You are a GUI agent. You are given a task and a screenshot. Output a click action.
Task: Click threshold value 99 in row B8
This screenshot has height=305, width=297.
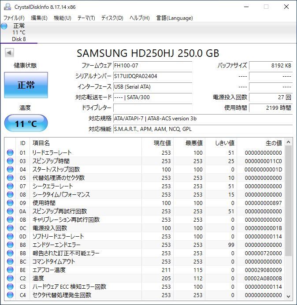231,245
